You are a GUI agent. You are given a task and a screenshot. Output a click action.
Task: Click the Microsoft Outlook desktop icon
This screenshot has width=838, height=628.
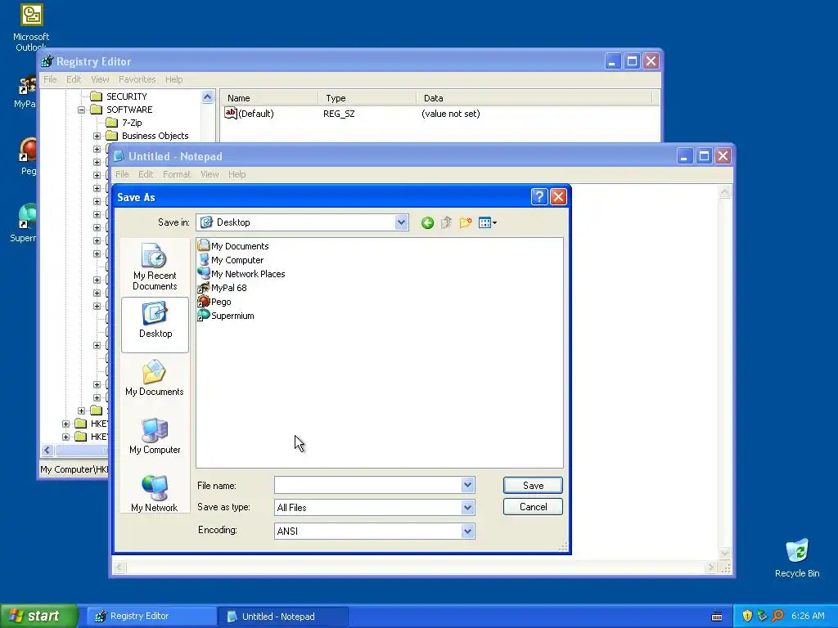tap(31, 25)
